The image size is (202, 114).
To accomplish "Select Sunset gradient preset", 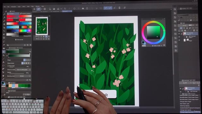I will [25, 27].
